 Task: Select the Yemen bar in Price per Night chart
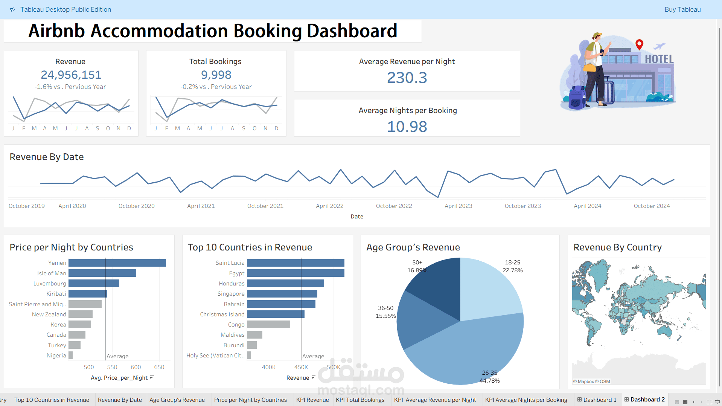click(x=117, y=263)
